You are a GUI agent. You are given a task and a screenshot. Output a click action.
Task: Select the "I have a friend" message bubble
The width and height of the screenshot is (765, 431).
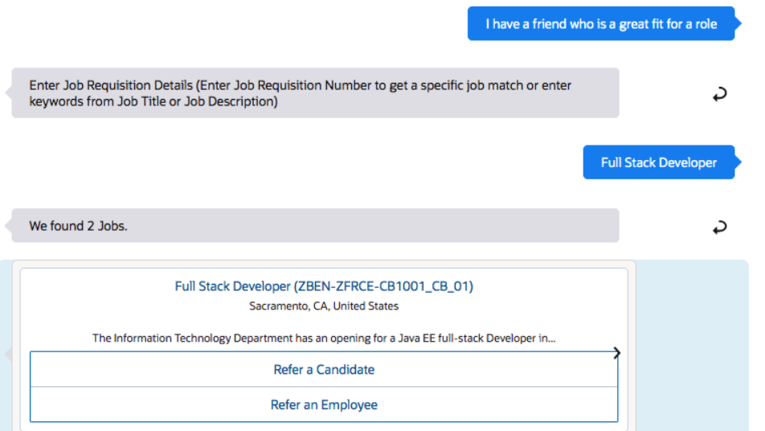coord(600,24)
